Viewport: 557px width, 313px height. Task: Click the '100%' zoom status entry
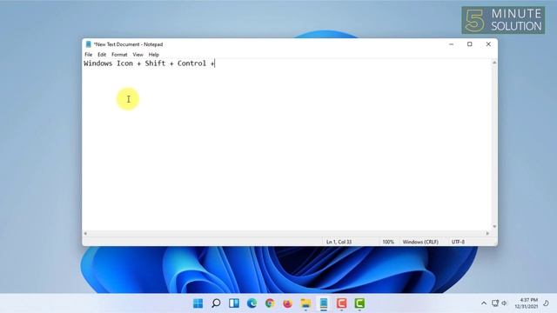pos(388,242)
